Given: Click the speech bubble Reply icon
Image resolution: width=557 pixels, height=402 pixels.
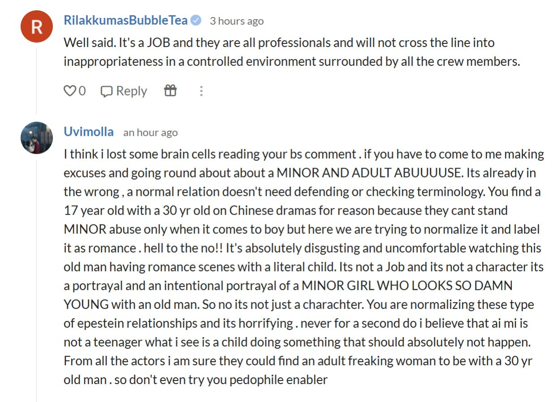Looking at the screenshot, I should tap(106, 91).
